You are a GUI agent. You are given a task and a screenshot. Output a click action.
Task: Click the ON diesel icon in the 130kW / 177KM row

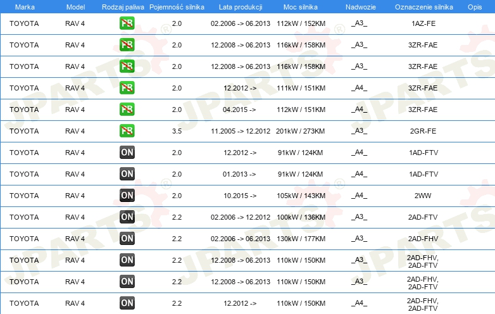pos(127,238)
